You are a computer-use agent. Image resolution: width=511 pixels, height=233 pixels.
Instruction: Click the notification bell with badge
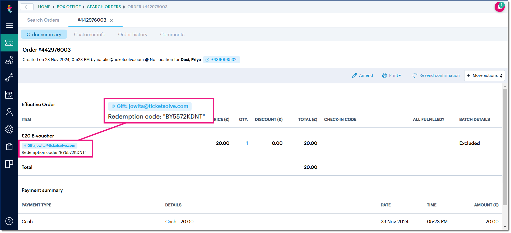[x=499, y=7]
